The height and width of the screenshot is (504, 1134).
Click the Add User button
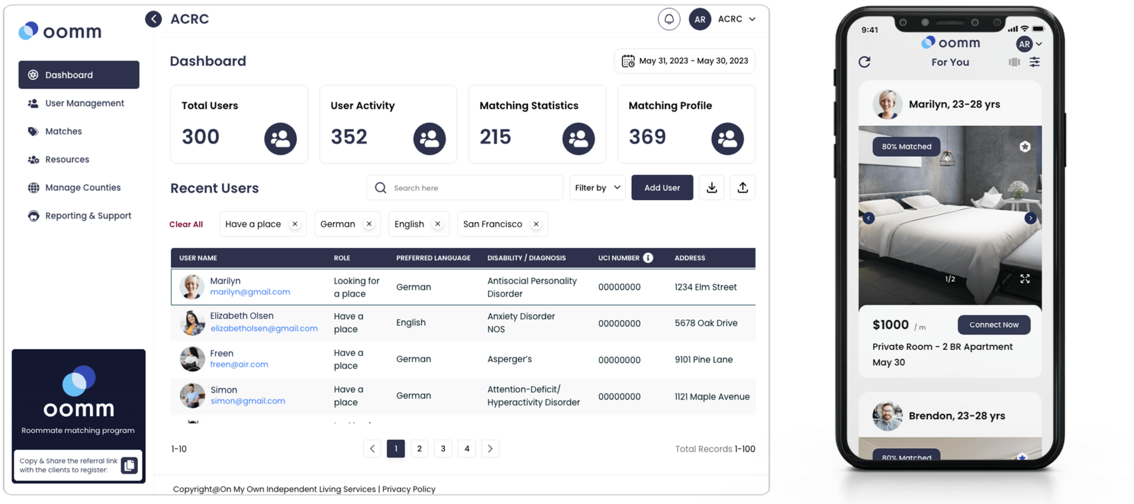click(x=662, y=188)
